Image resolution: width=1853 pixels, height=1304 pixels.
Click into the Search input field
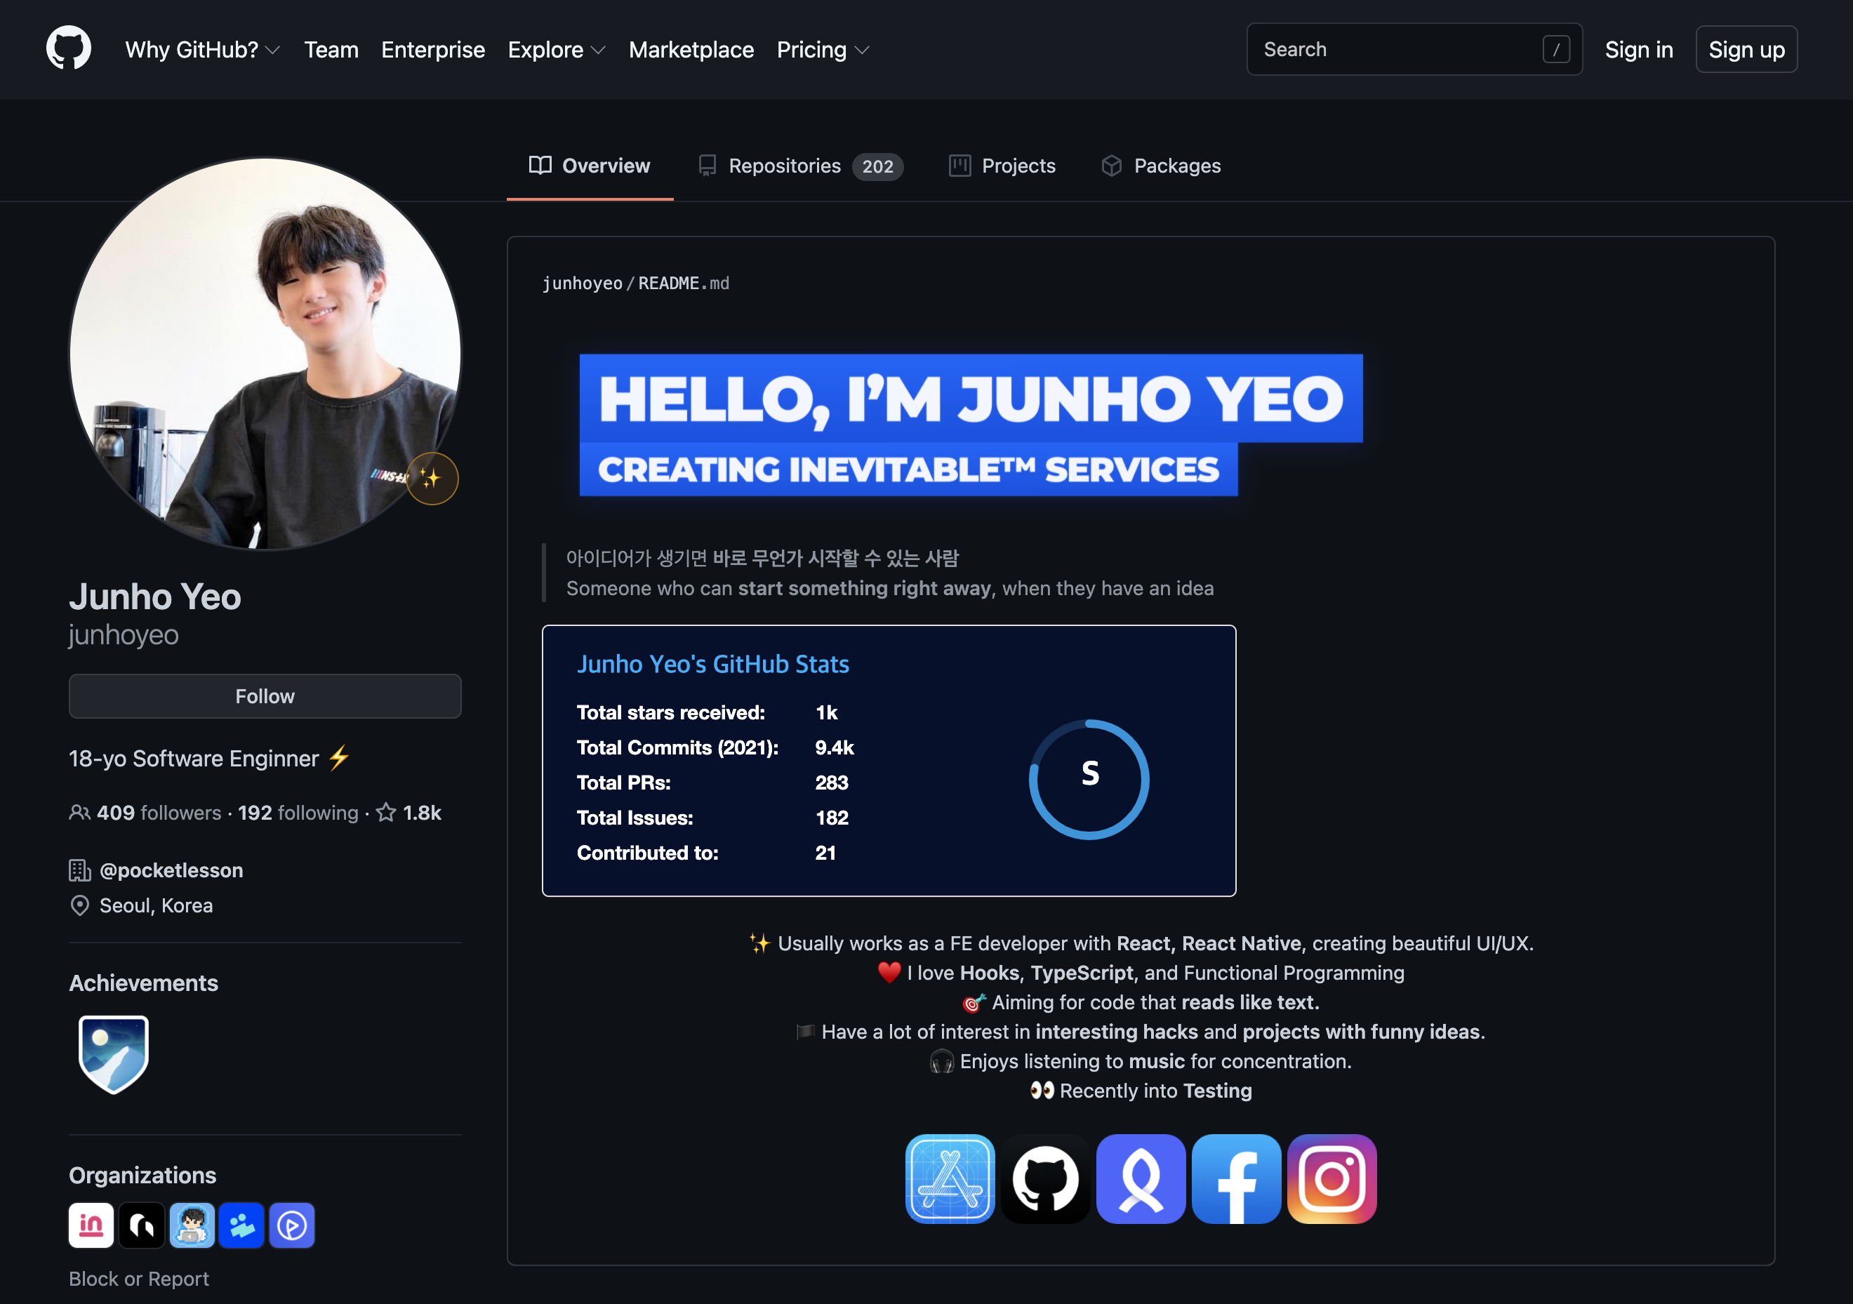pos(1414,49)
